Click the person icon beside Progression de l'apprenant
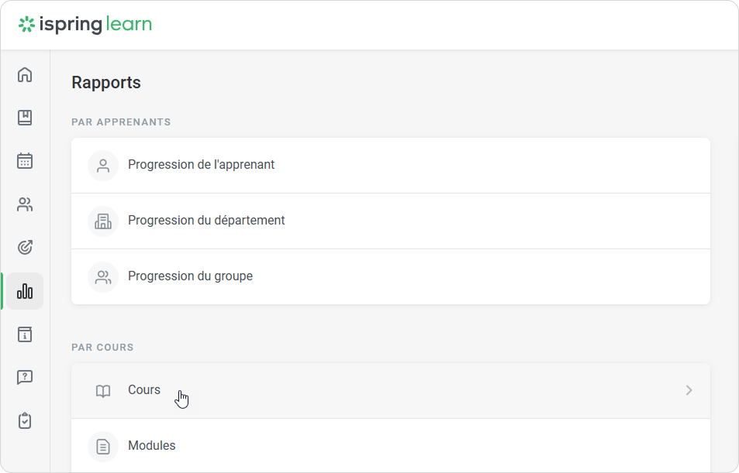This screenshot has height=473, width=739. click(x=103, y=166)
